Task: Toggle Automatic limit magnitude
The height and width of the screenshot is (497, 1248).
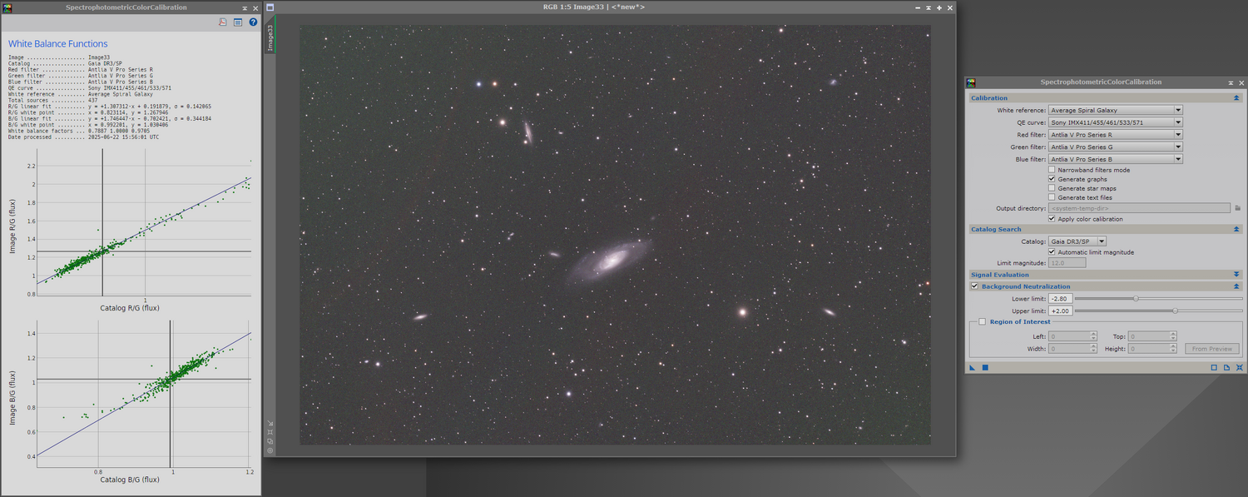Action: [x=1052, y=252]
